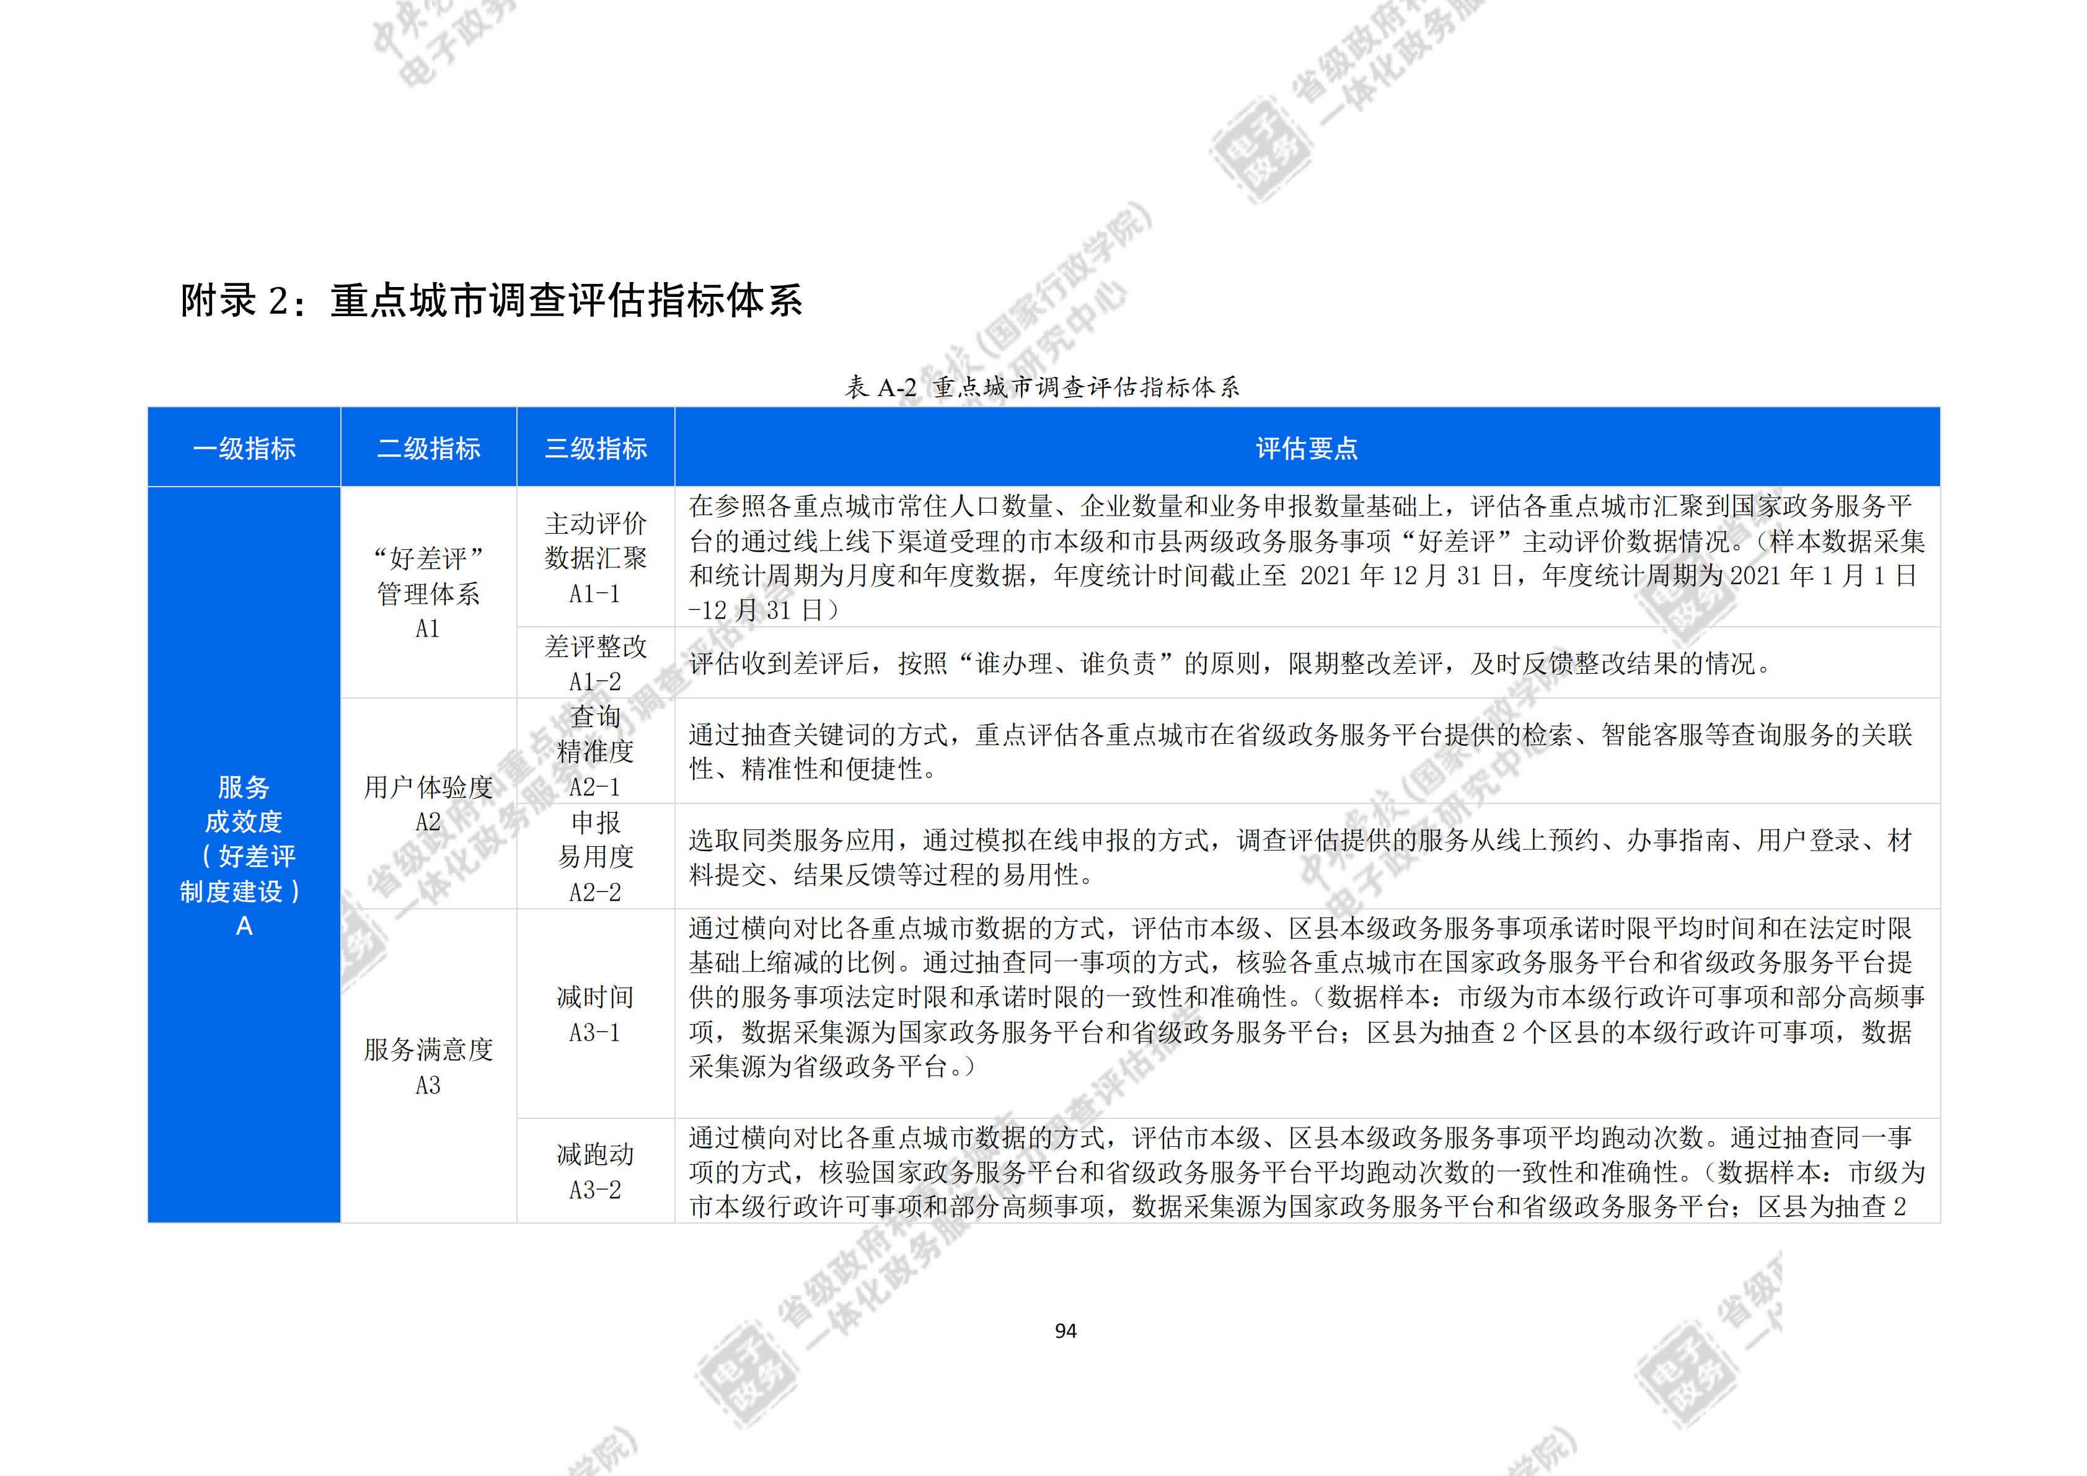Select the 服务成效度 A blue cell

244,855
